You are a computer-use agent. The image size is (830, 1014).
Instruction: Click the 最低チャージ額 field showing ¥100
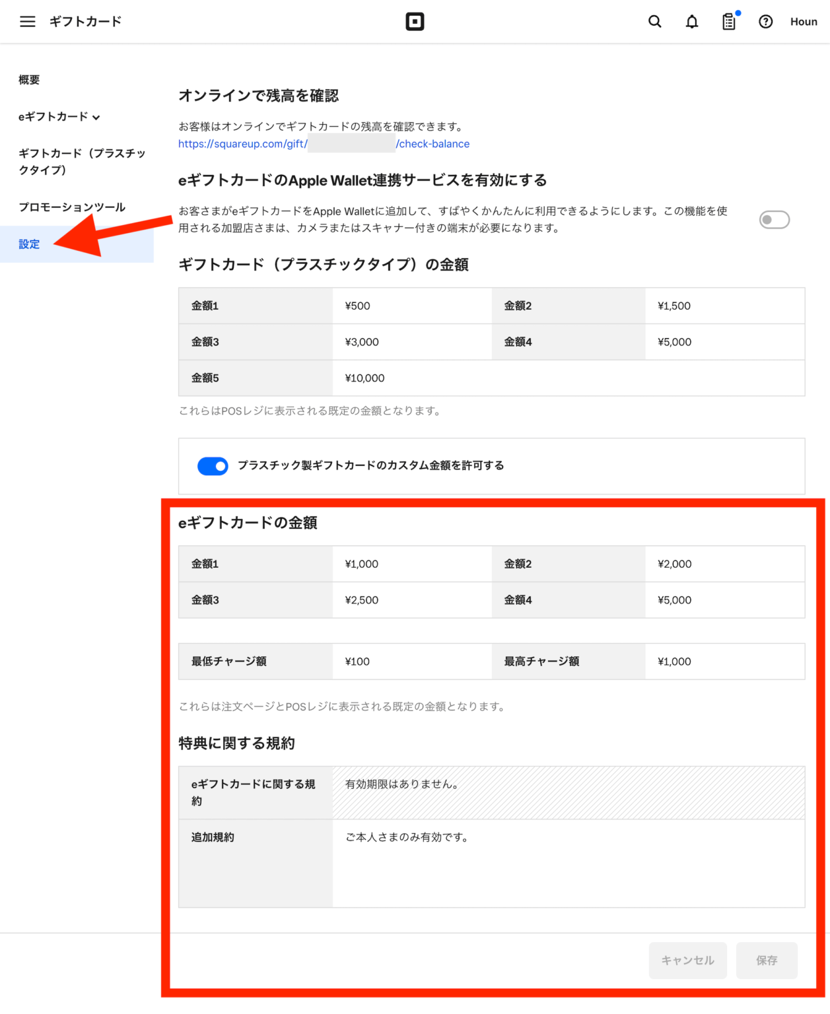point(412,661)
